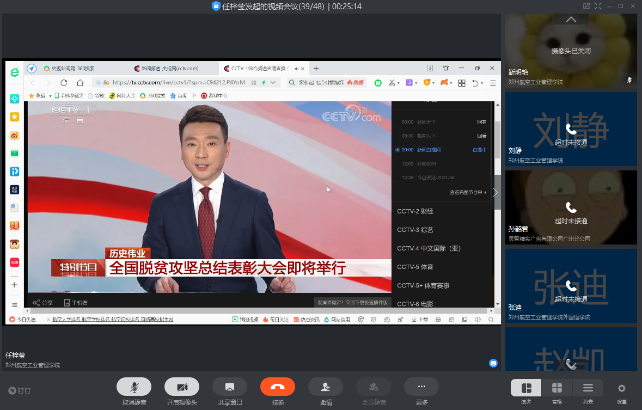Open the browser extensions grid icon

pyautogui.click(x=462, y=83)
